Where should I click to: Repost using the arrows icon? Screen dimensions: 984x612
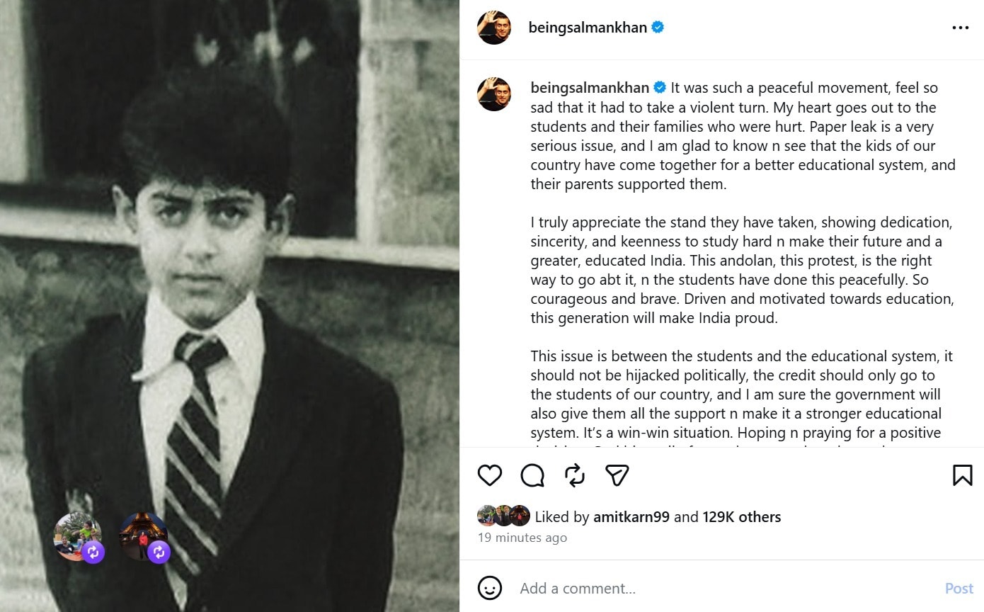click(575, 475)
